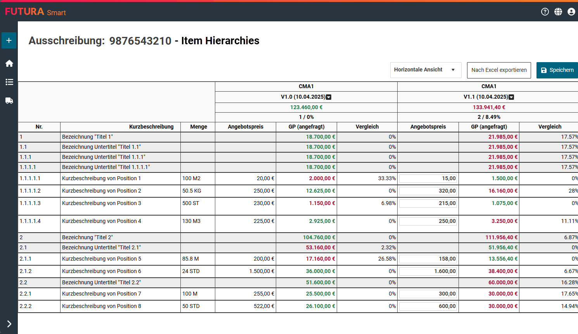Image resolution: width=578 pixels, height=334 pixels.
Task: Click the price input showing 15,00
Action: pyautogui.click(x=428, y=178)
